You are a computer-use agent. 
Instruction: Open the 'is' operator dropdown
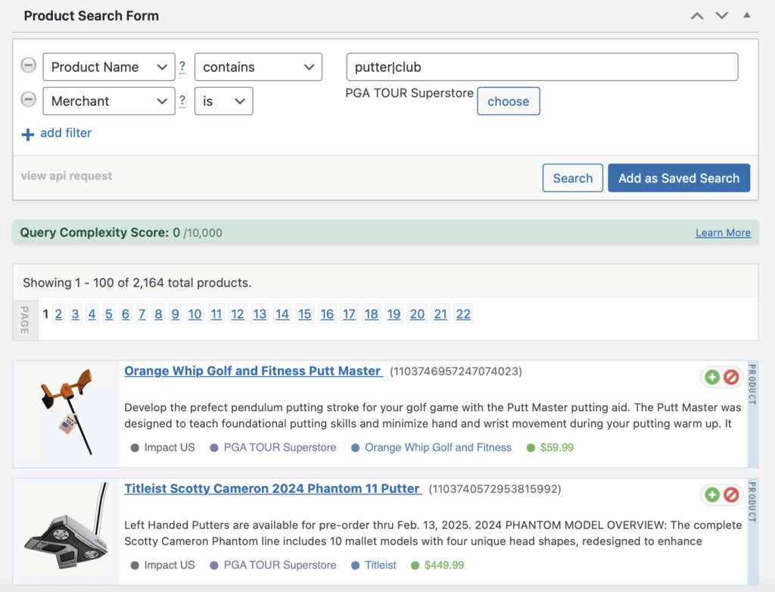point(223,101)
